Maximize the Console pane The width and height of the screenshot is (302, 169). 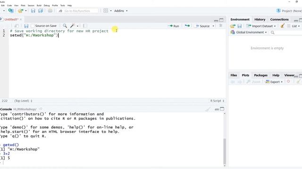point(222,109)
